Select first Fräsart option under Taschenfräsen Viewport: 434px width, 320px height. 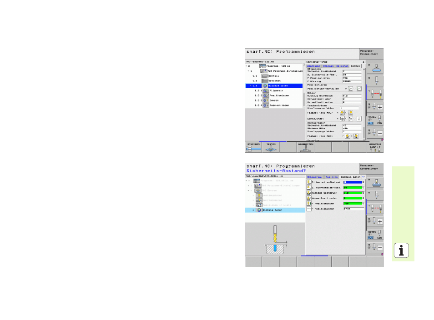pos(342,113)
